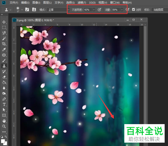Swap foreground and background colors

pyautogui.click(x=6, y=137)
